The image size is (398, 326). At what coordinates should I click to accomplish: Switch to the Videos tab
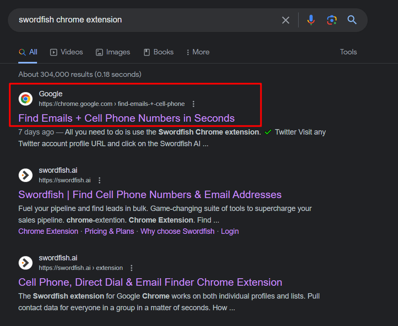click(67, 52)
